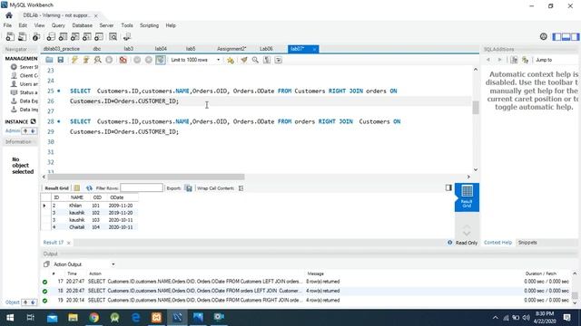Open the find panel with the magnifier icon
Screen dimensions: 581x326
(255, 60)
